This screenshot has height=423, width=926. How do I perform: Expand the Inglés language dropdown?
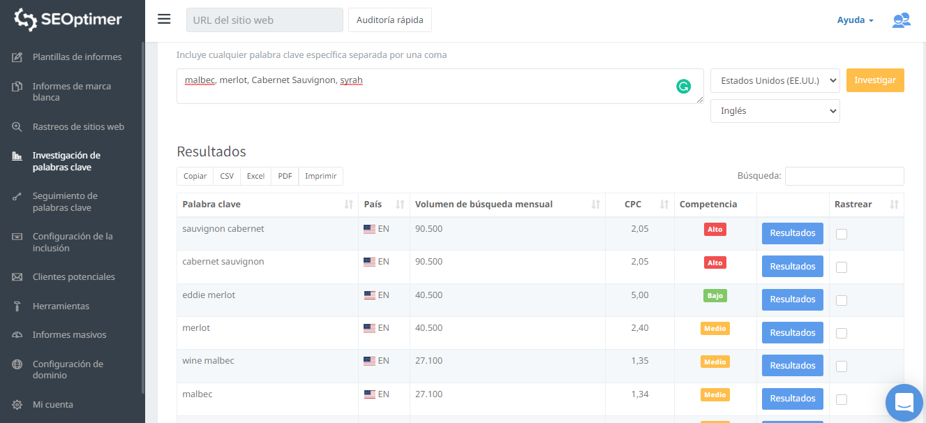pos(775,111)
